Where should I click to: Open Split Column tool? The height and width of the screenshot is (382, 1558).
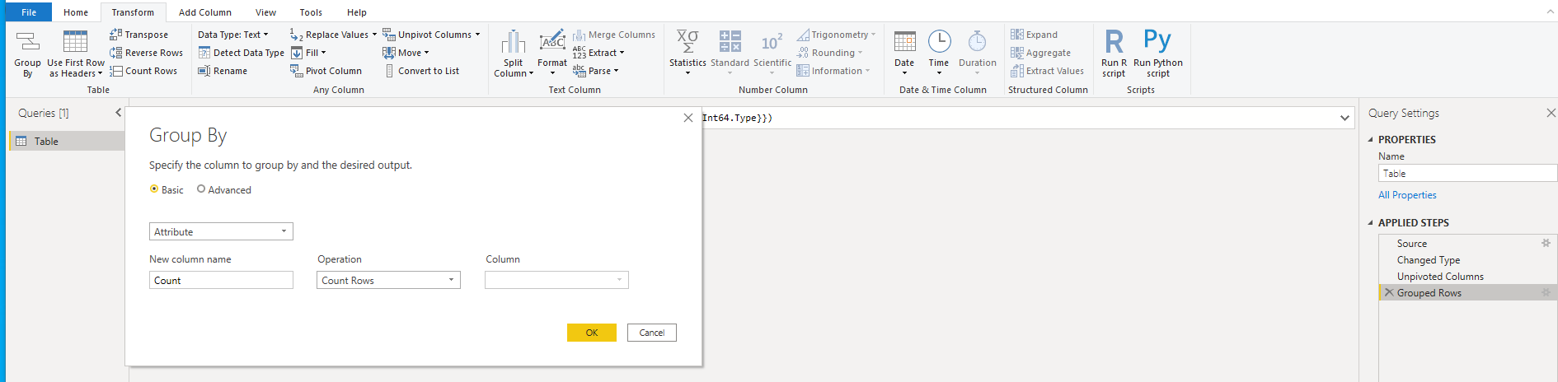514,54
